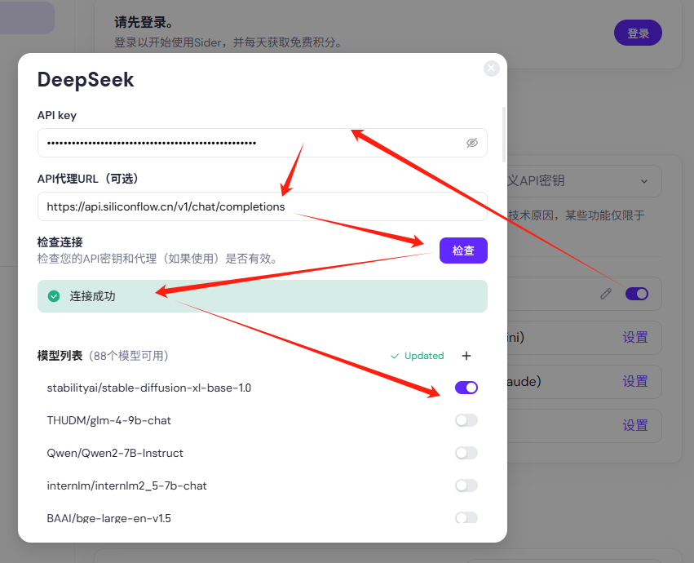Click the API key input field

(x=263, y=143)
